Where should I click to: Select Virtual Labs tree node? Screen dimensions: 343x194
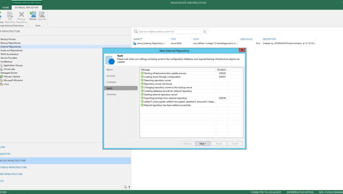coord(9,69)
